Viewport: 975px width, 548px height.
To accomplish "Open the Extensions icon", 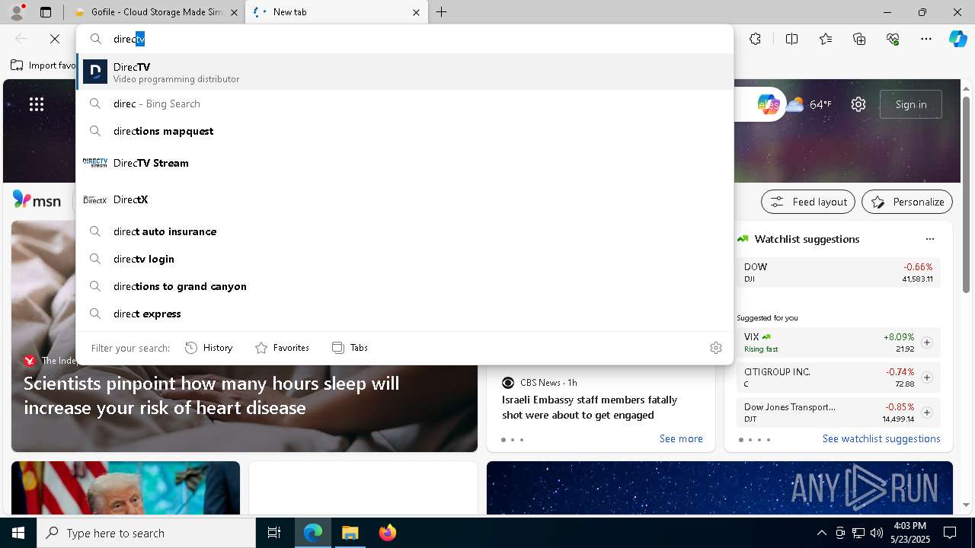I will (x=755, y=39).
